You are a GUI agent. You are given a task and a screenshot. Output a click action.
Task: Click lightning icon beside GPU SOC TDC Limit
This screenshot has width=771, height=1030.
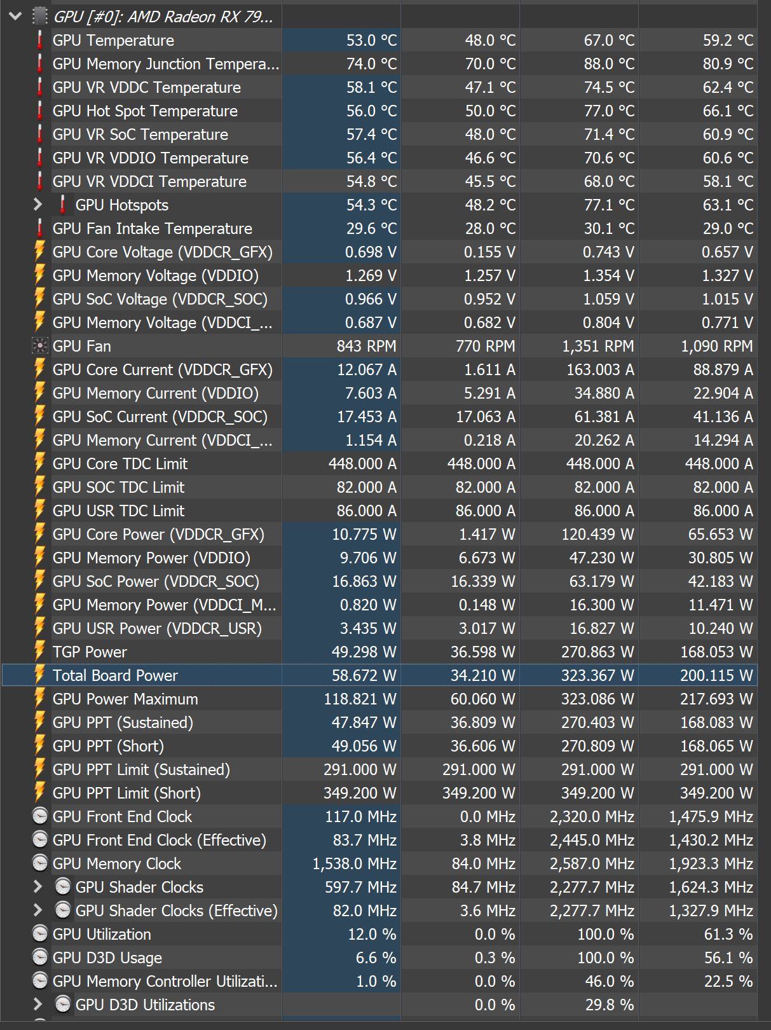point(39,487)
